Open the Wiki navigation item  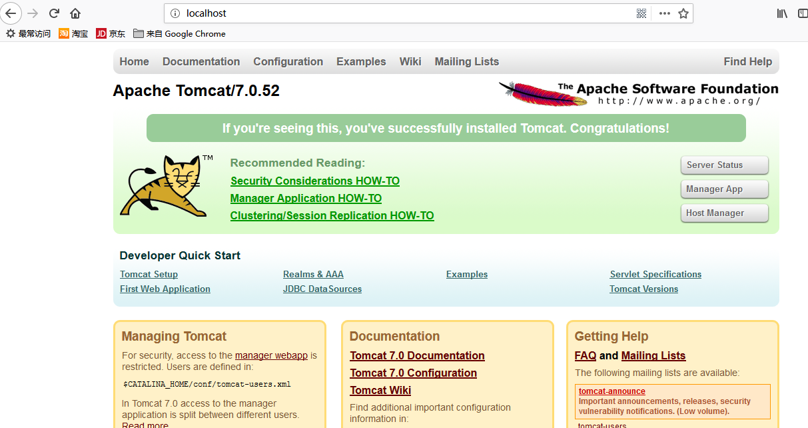coord(410,61)
